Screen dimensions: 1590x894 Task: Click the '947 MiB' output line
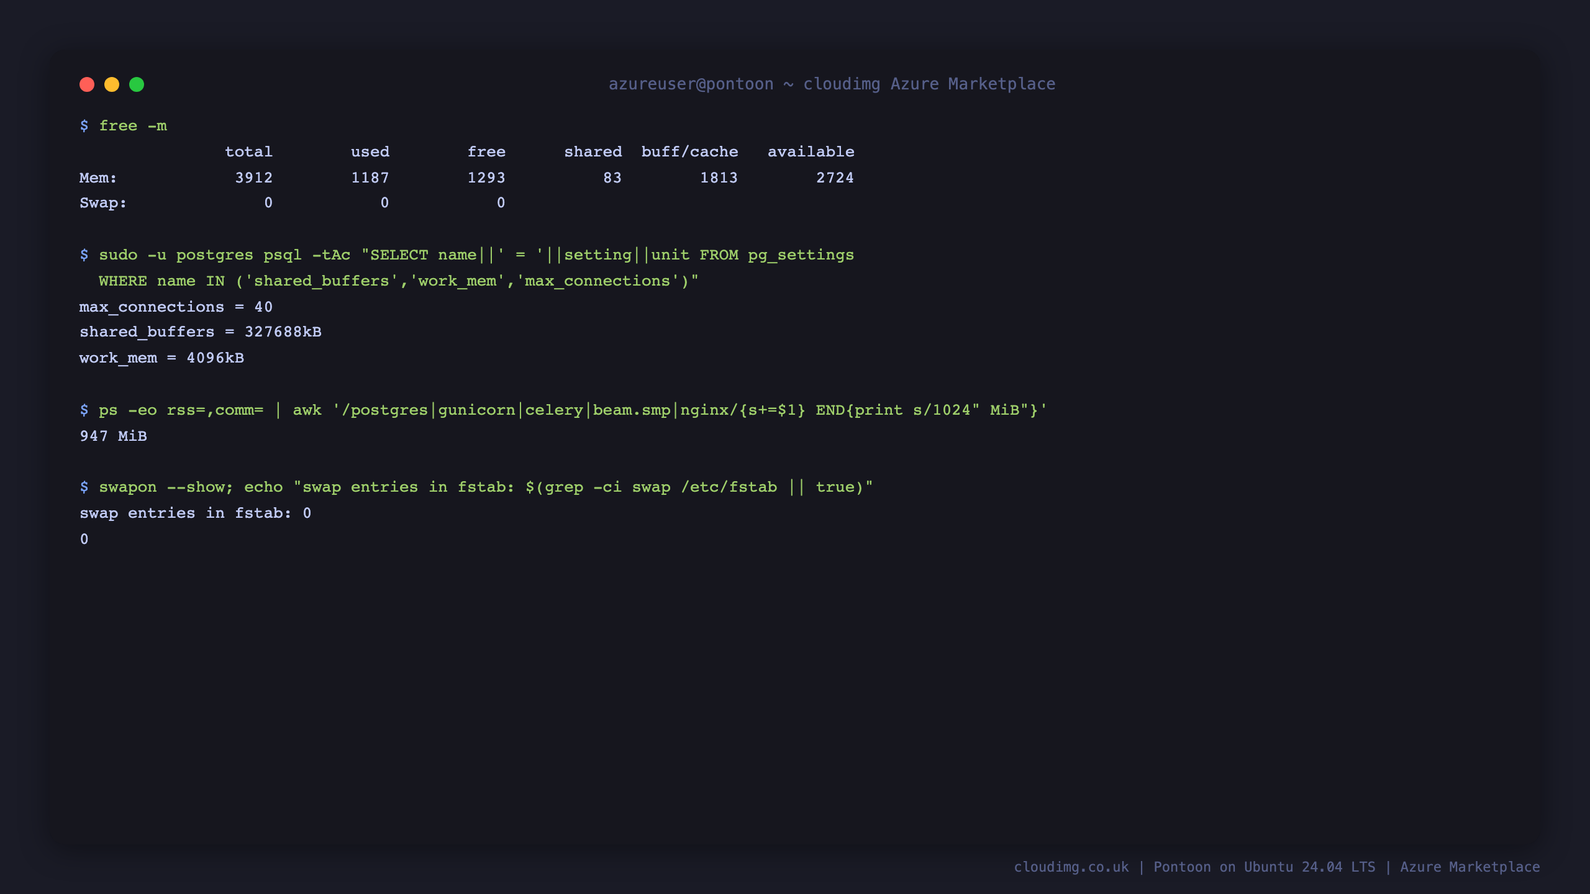[x=113, y=436]
